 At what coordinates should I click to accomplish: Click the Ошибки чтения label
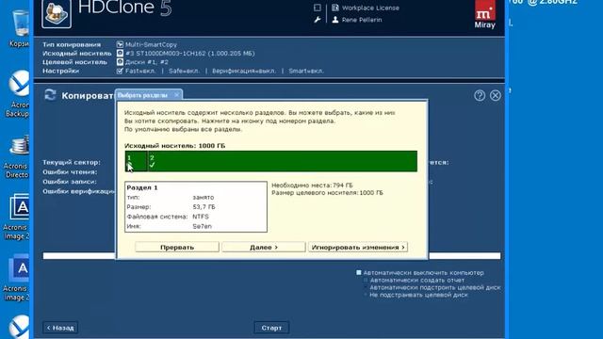click(70, 171)
